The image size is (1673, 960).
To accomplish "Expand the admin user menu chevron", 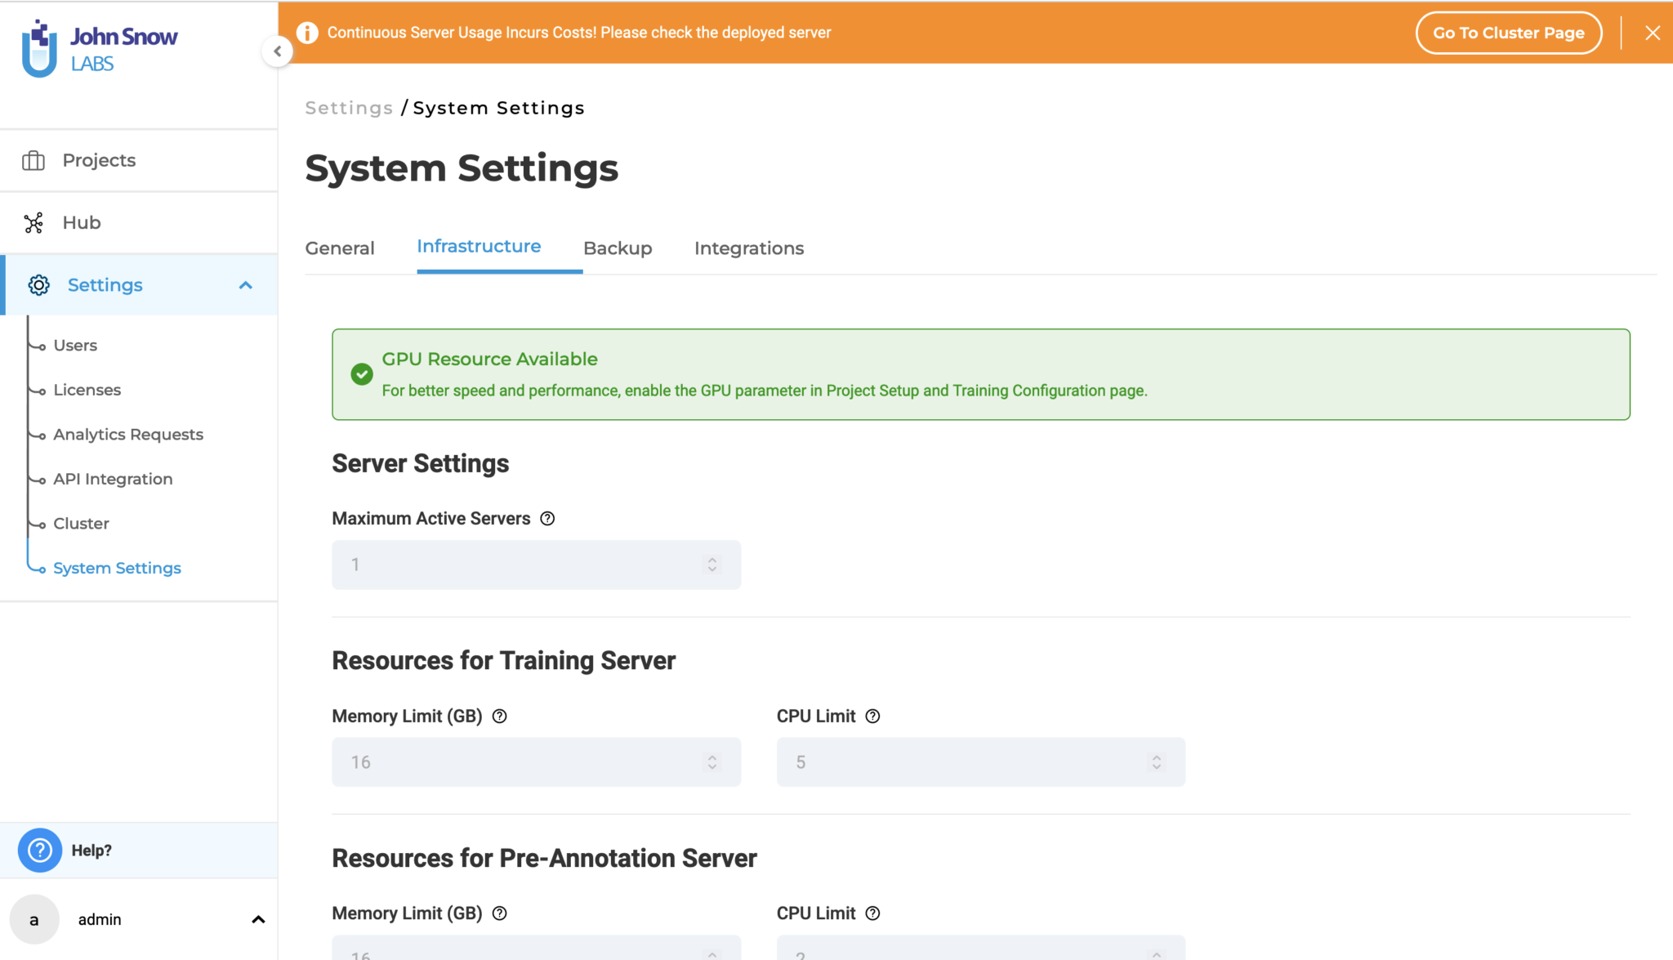I will coord(258,920).
